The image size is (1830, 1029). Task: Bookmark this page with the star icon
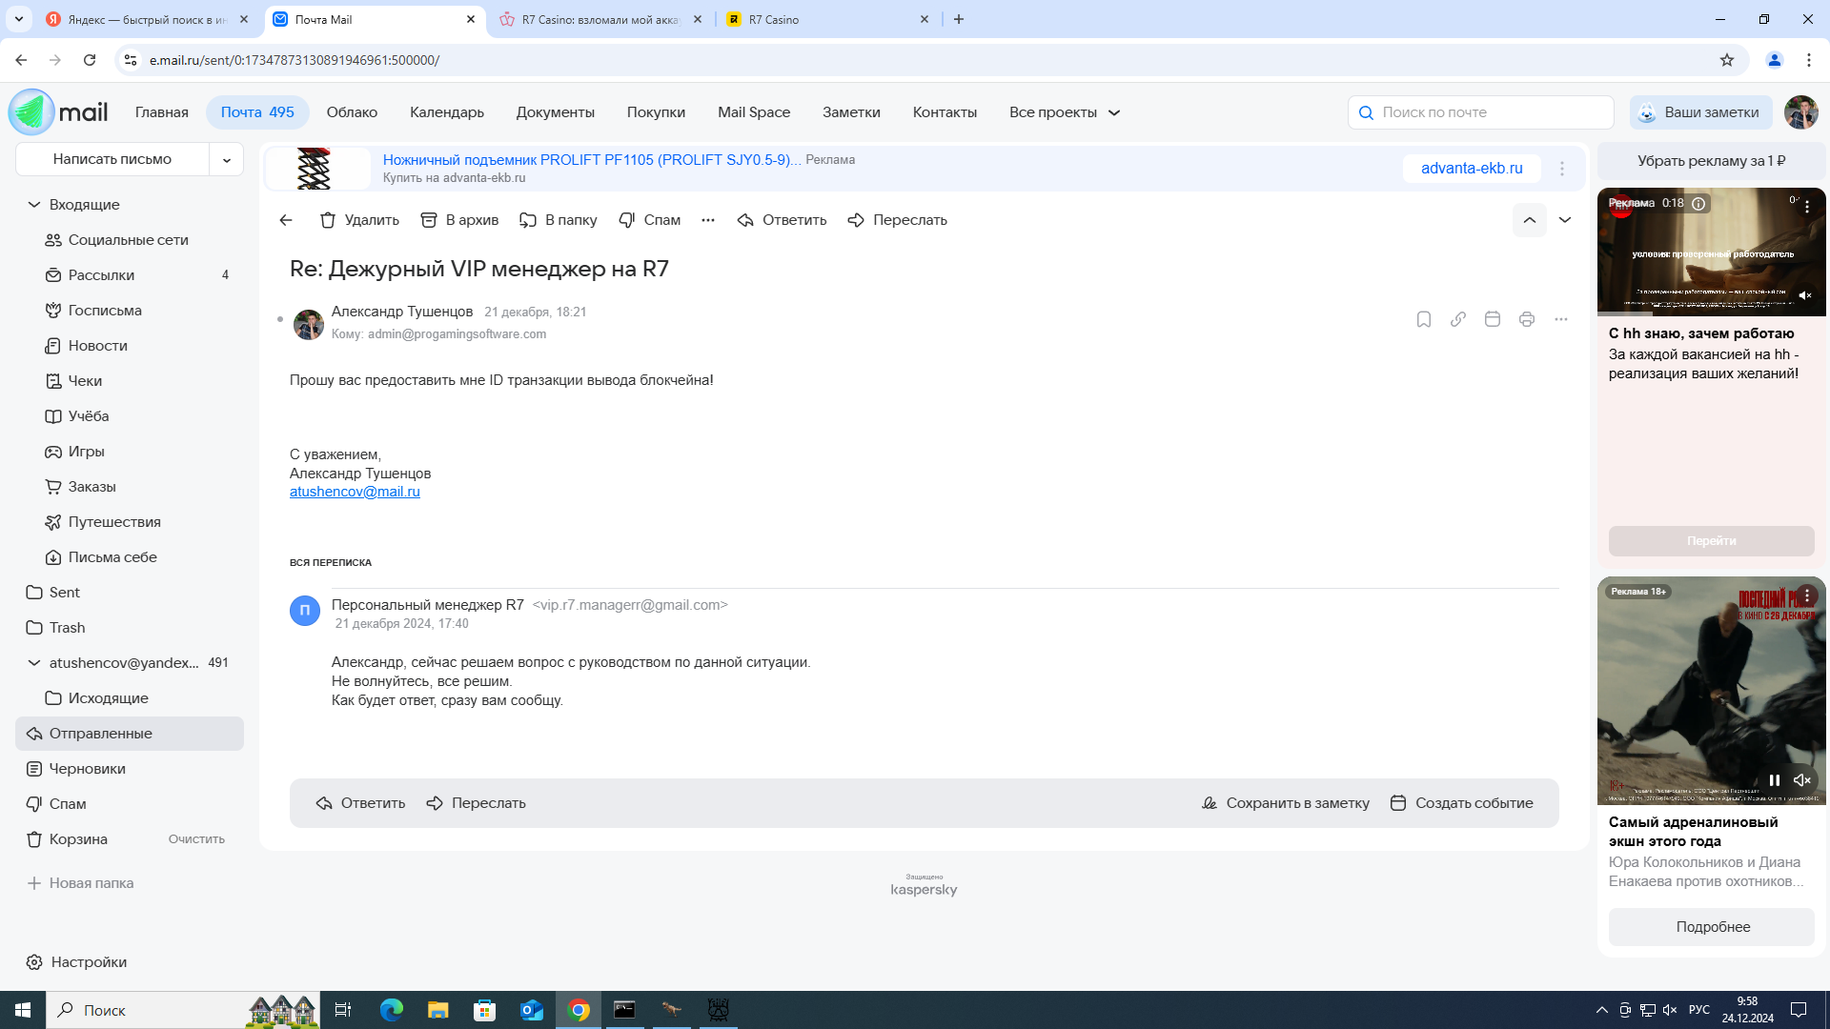(x=1727, y=60)
